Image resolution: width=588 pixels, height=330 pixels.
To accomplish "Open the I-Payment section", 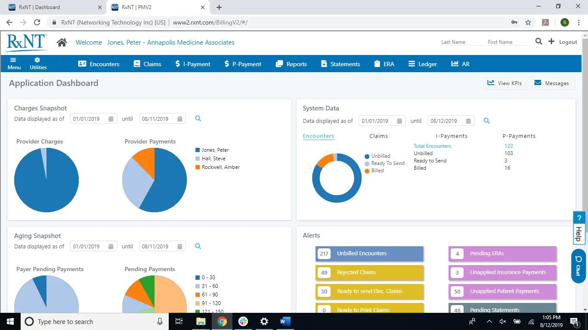I will 192,64.
